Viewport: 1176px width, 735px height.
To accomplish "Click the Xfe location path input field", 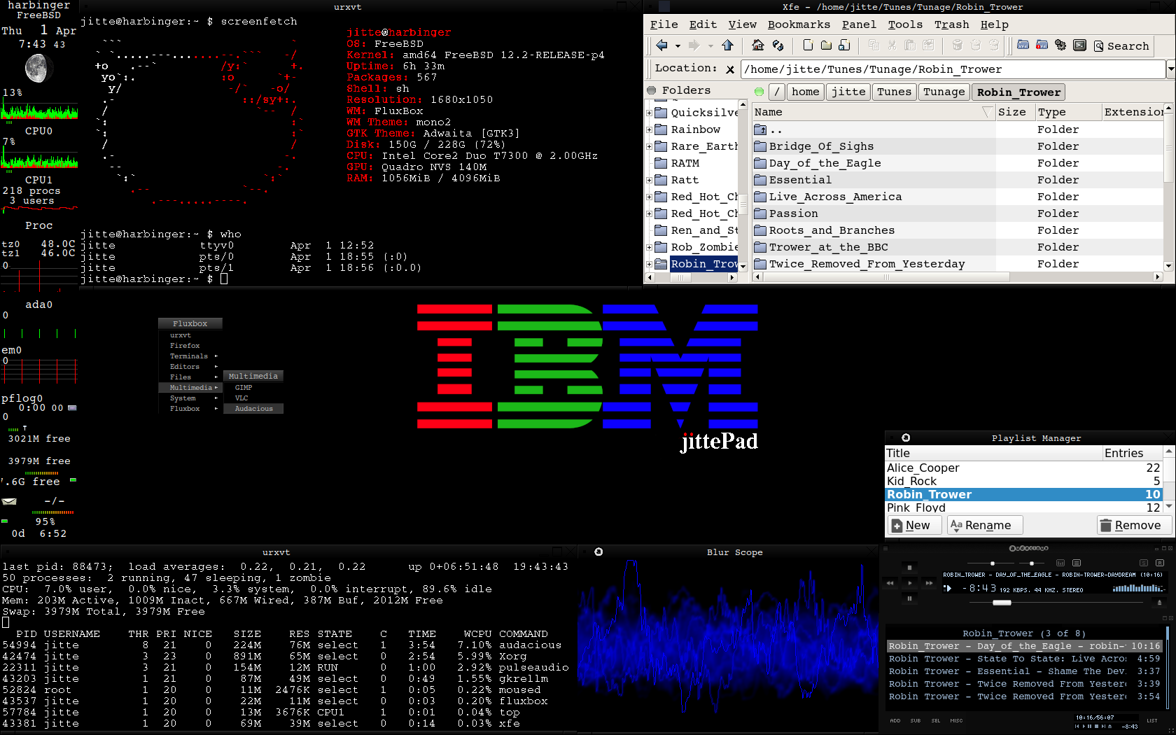I will click(x=953, y=69).
